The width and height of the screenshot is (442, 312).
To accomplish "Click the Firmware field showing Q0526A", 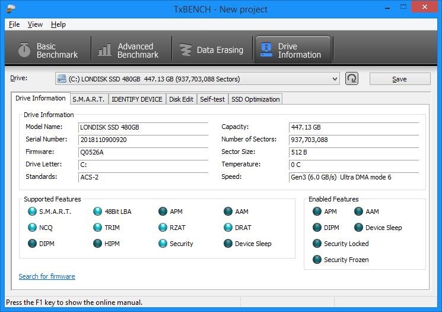I will [143, 152].
